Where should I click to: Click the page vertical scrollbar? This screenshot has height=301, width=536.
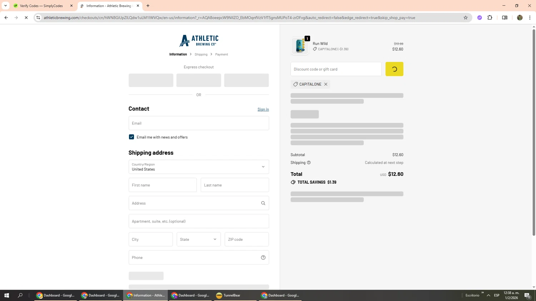[534, 132]
